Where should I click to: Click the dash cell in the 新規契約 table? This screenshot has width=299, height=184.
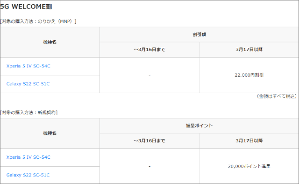click(x=149, y=166)
